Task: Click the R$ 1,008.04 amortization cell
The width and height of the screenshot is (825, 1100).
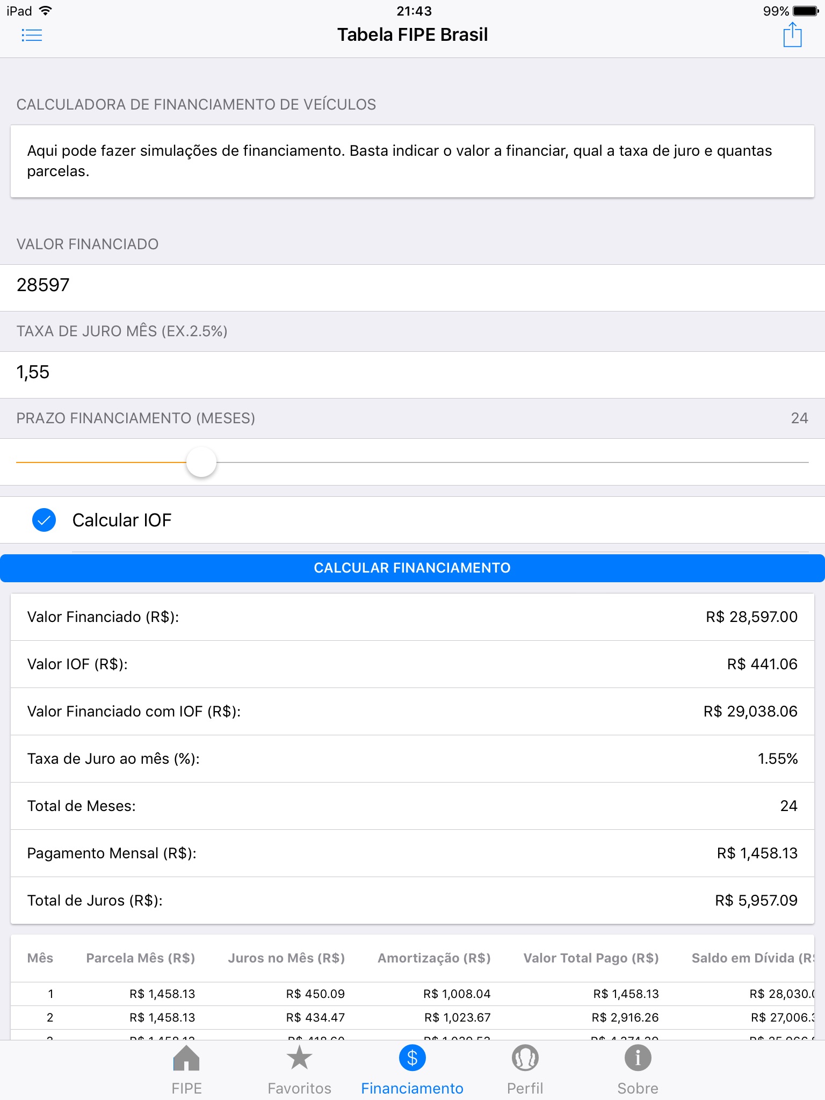Action: [457, 994]
